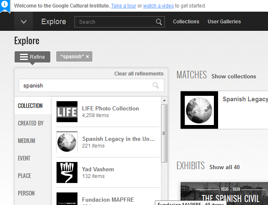Select the CREATED BY refine tab
Screen dimensions: 268x205
tap(33, 123)
